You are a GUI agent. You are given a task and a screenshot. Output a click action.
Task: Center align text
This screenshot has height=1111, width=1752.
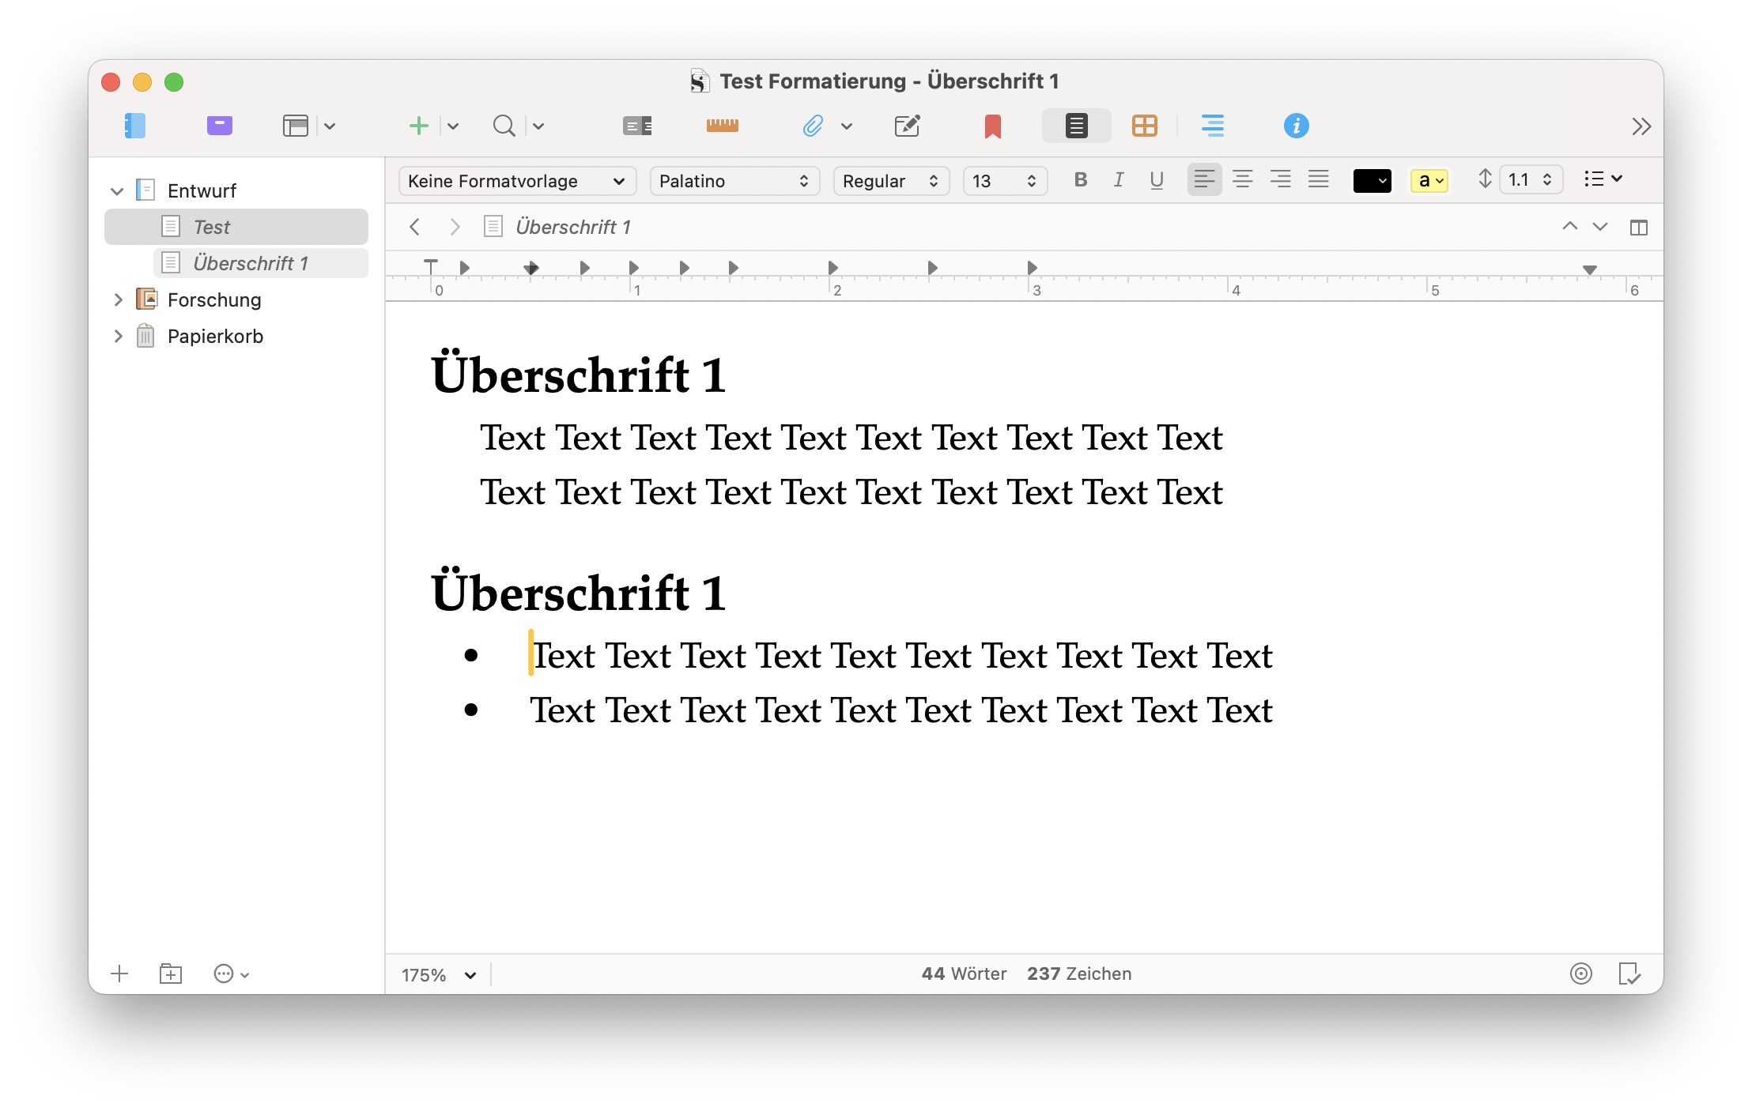point(1242,179)
